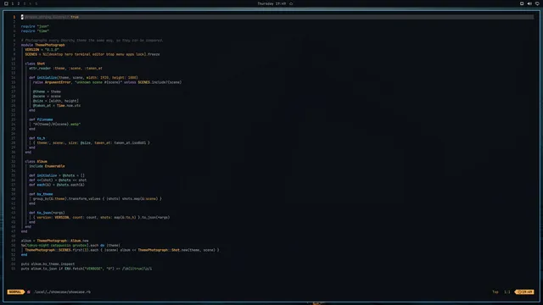Viewport: 543px width, 305px height.
Task: Click the album = ThemePhotograph::Album.new line
Action: click(54, 241)
